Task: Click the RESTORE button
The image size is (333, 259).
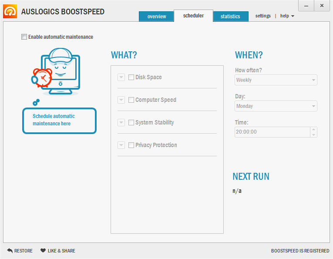Action: (x=20, y=251)
